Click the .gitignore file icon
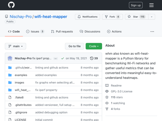 (x=10, y=112)
